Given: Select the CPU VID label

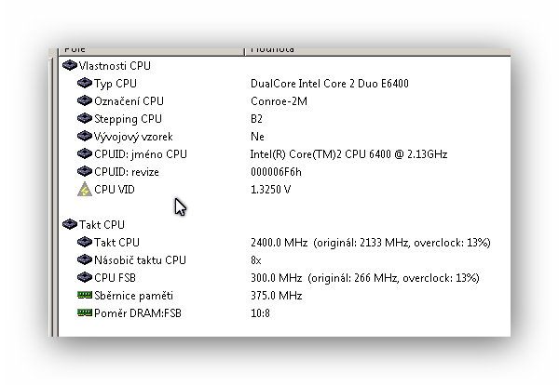Looking at the screenshot, I should 115,190.
